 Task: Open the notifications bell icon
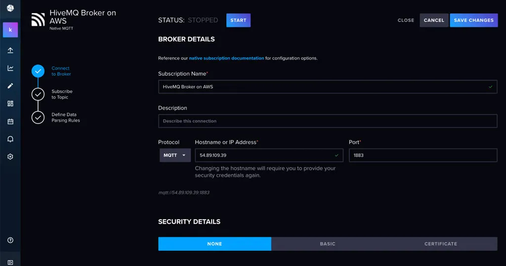click(10, 139)
